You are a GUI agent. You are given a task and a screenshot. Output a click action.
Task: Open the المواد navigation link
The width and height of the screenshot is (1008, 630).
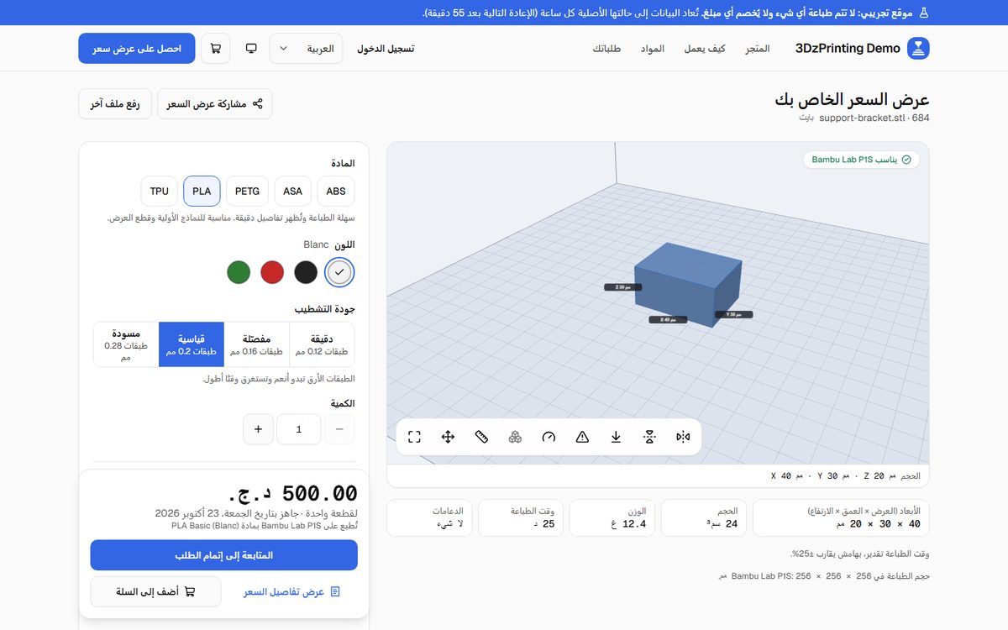click(x=653, y=48)
